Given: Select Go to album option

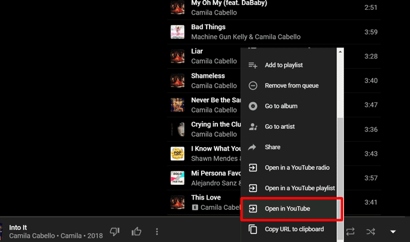Looking at the screenshot, I should tap(289, 106).
